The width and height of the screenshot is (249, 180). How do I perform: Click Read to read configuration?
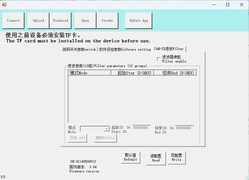[x=156, y=158]
